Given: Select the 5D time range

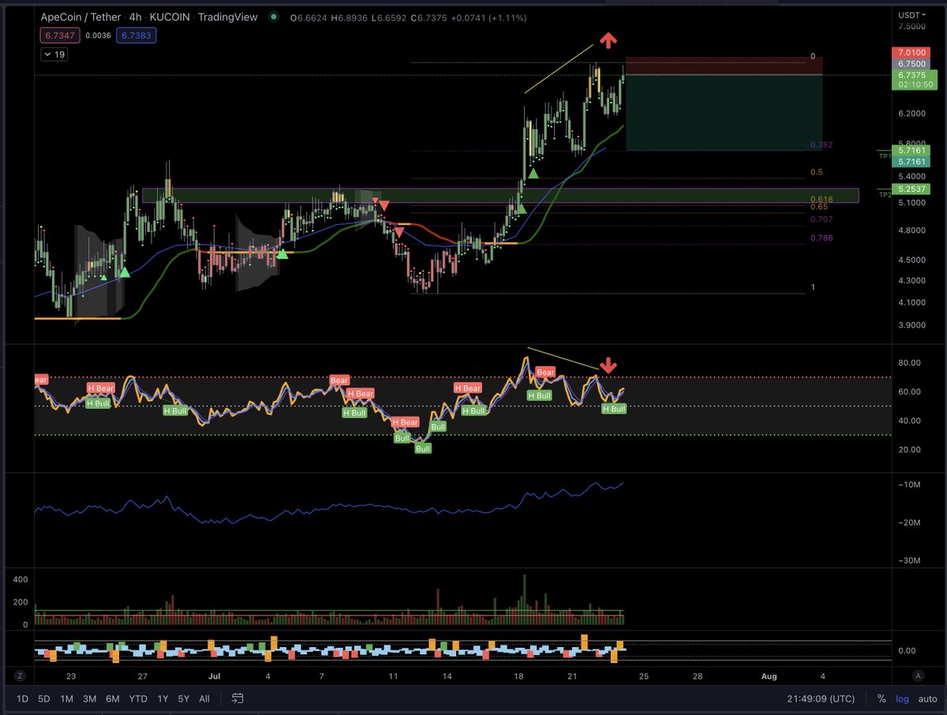Looking at the screenshot, I should 44,698.
